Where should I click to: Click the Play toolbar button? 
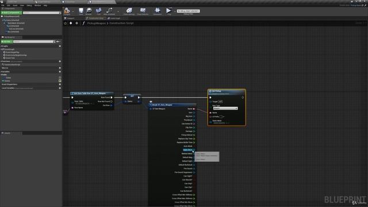(168, 11)
